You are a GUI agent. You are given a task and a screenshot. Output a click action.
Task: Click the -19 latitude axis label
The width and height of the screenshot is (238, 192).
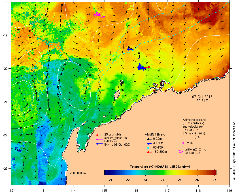[x=5, y=35]
